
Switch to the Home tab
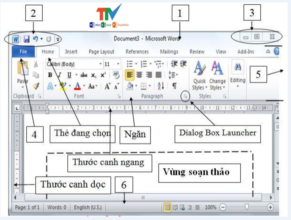pyautogui.click(x=48, y=52)
